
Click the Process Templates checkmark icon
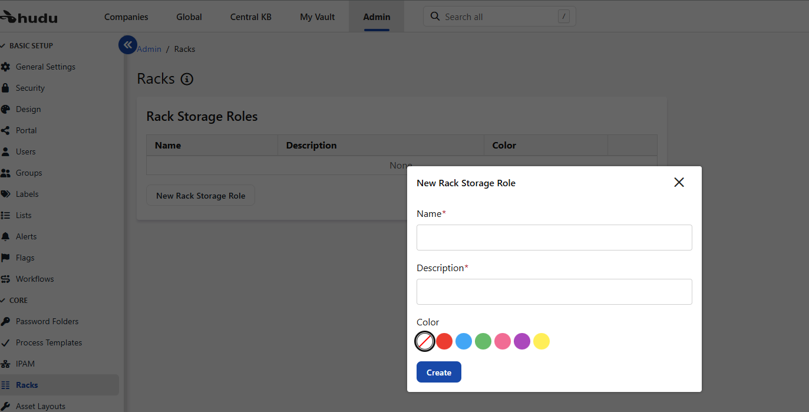click(x=5, y=342)
